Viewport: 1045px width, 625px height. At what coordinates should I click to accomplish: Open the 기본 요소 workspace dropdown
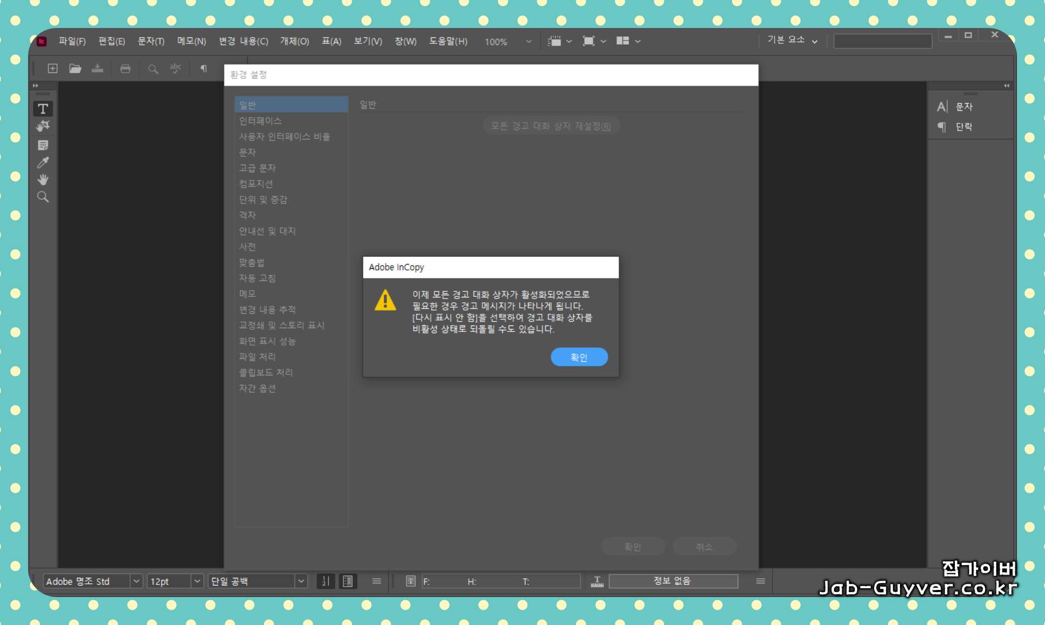coord(792,40)
